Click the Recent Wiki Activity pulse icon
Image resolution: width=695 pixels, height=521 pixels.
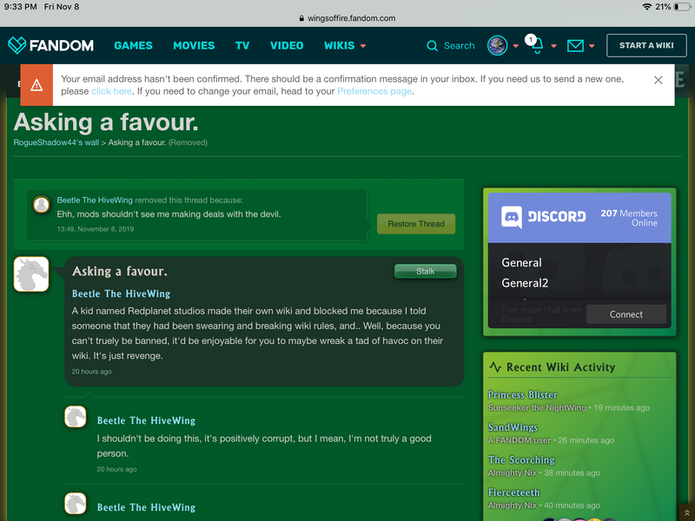click(x=495, y=367)
